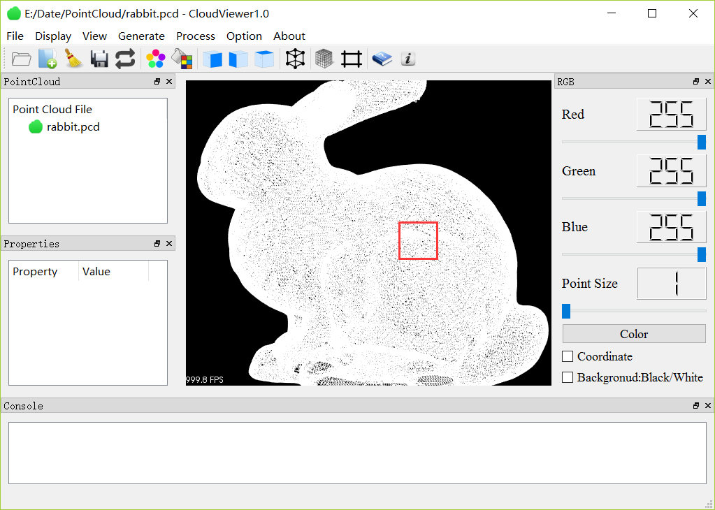Open the Generate menu
The height and width of the screenshot is (510, 715).
click(141, 36)
